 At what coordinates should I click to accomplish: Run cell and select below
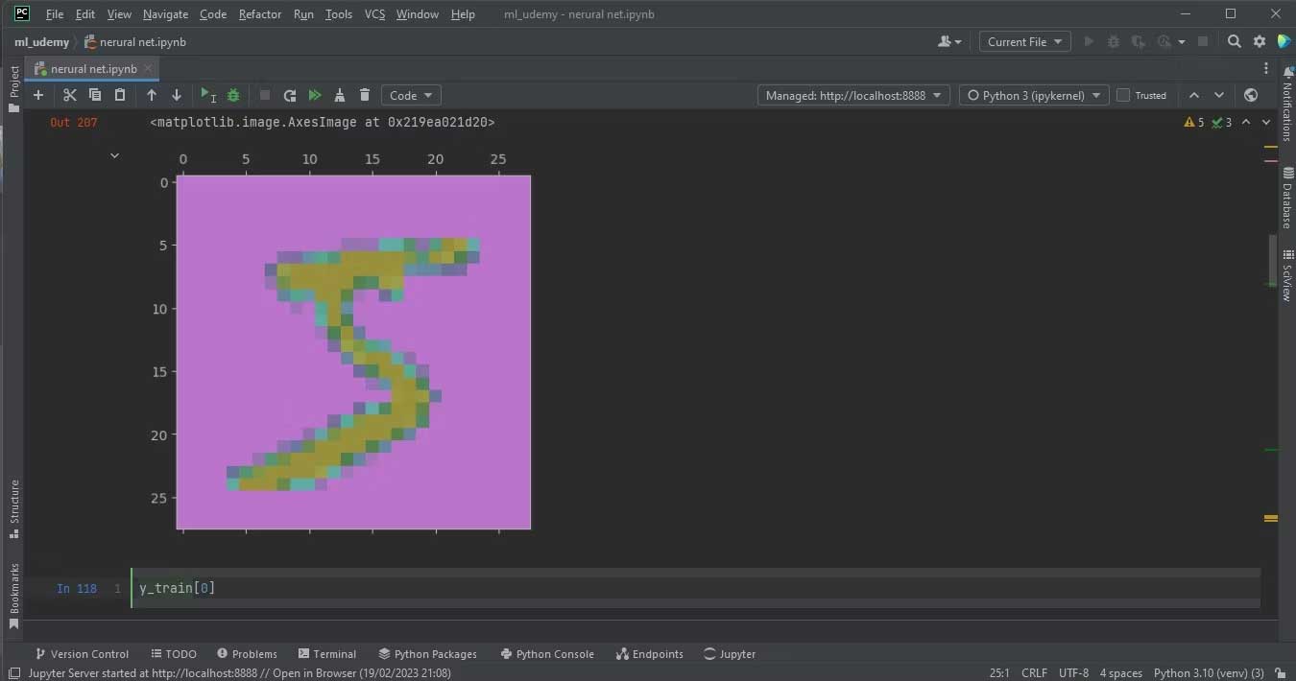[x=207, y=95]
